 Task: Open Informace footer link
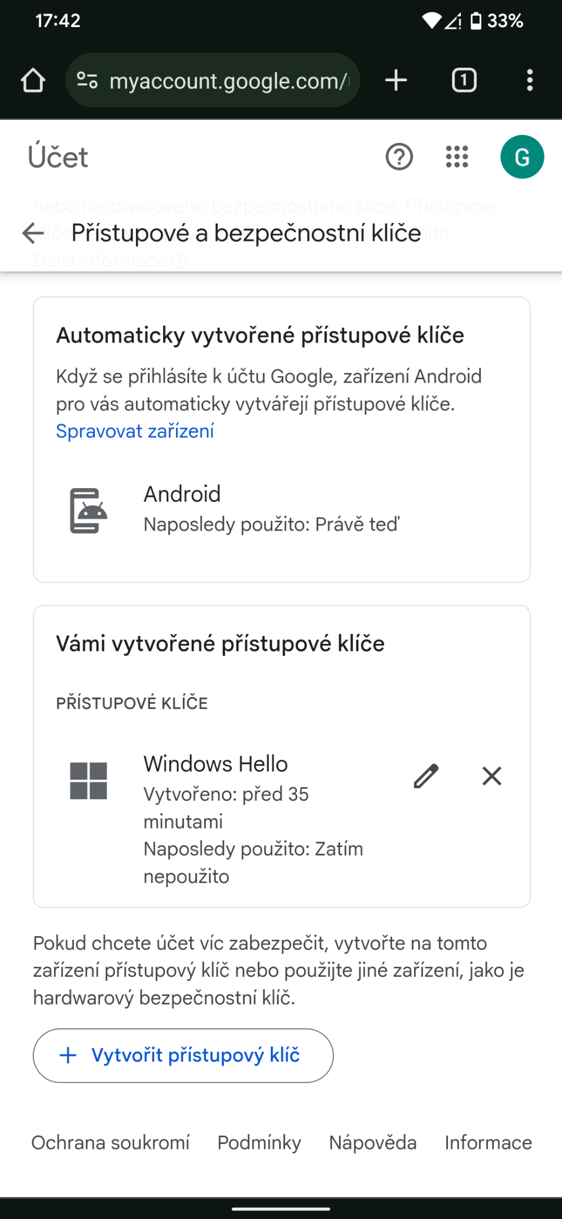(x=488, y=1142)
